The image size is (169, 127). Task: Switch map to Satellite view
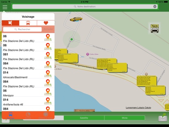click(84, 118)
